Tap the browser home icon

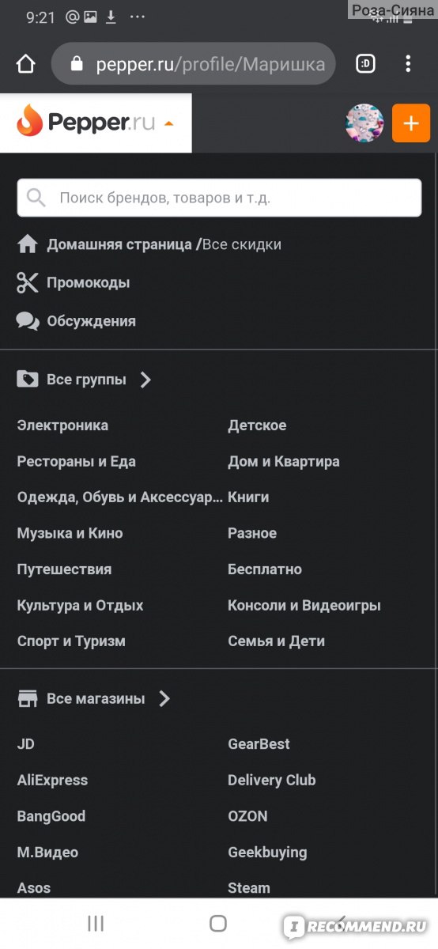coord(26,64)
